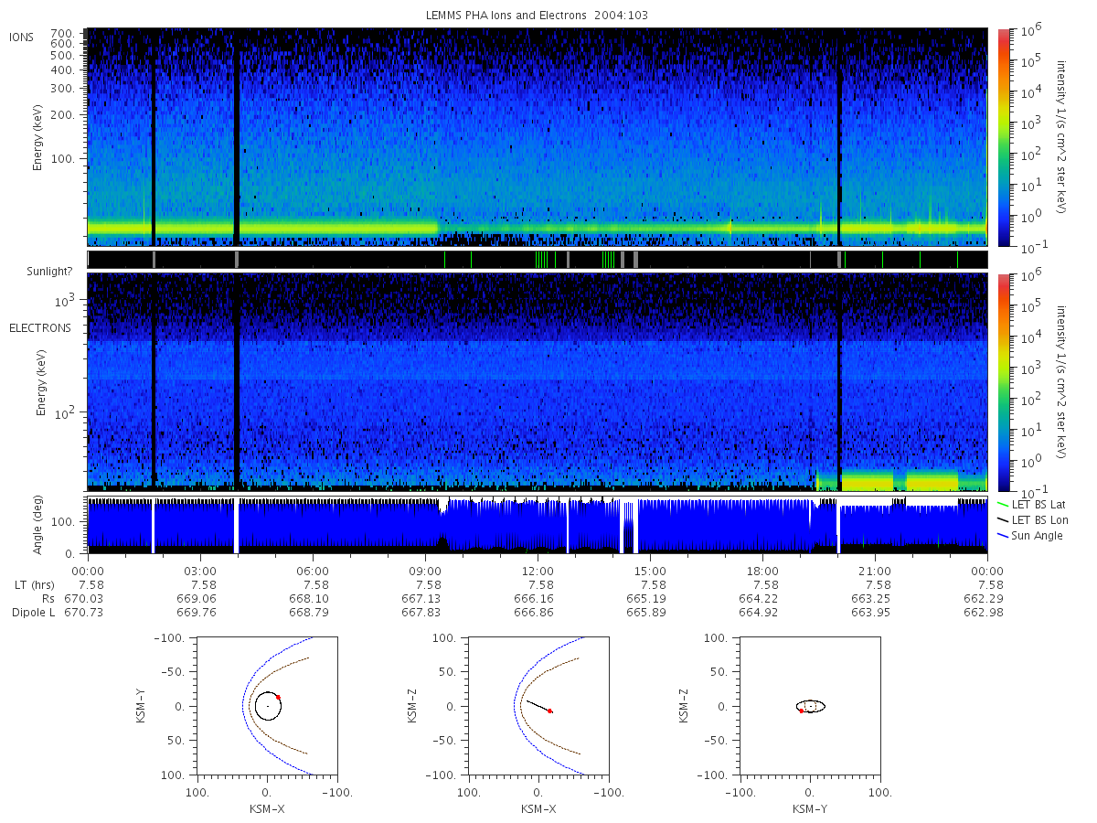Image resolution: width=1097 pixels, height=823 pixels.
Task: Click the electrons intensity color bar
Action: coord(1003,381)
